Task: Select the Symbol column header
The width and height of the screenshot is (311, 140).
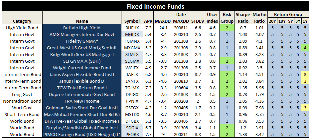Action: click(132, 21)
